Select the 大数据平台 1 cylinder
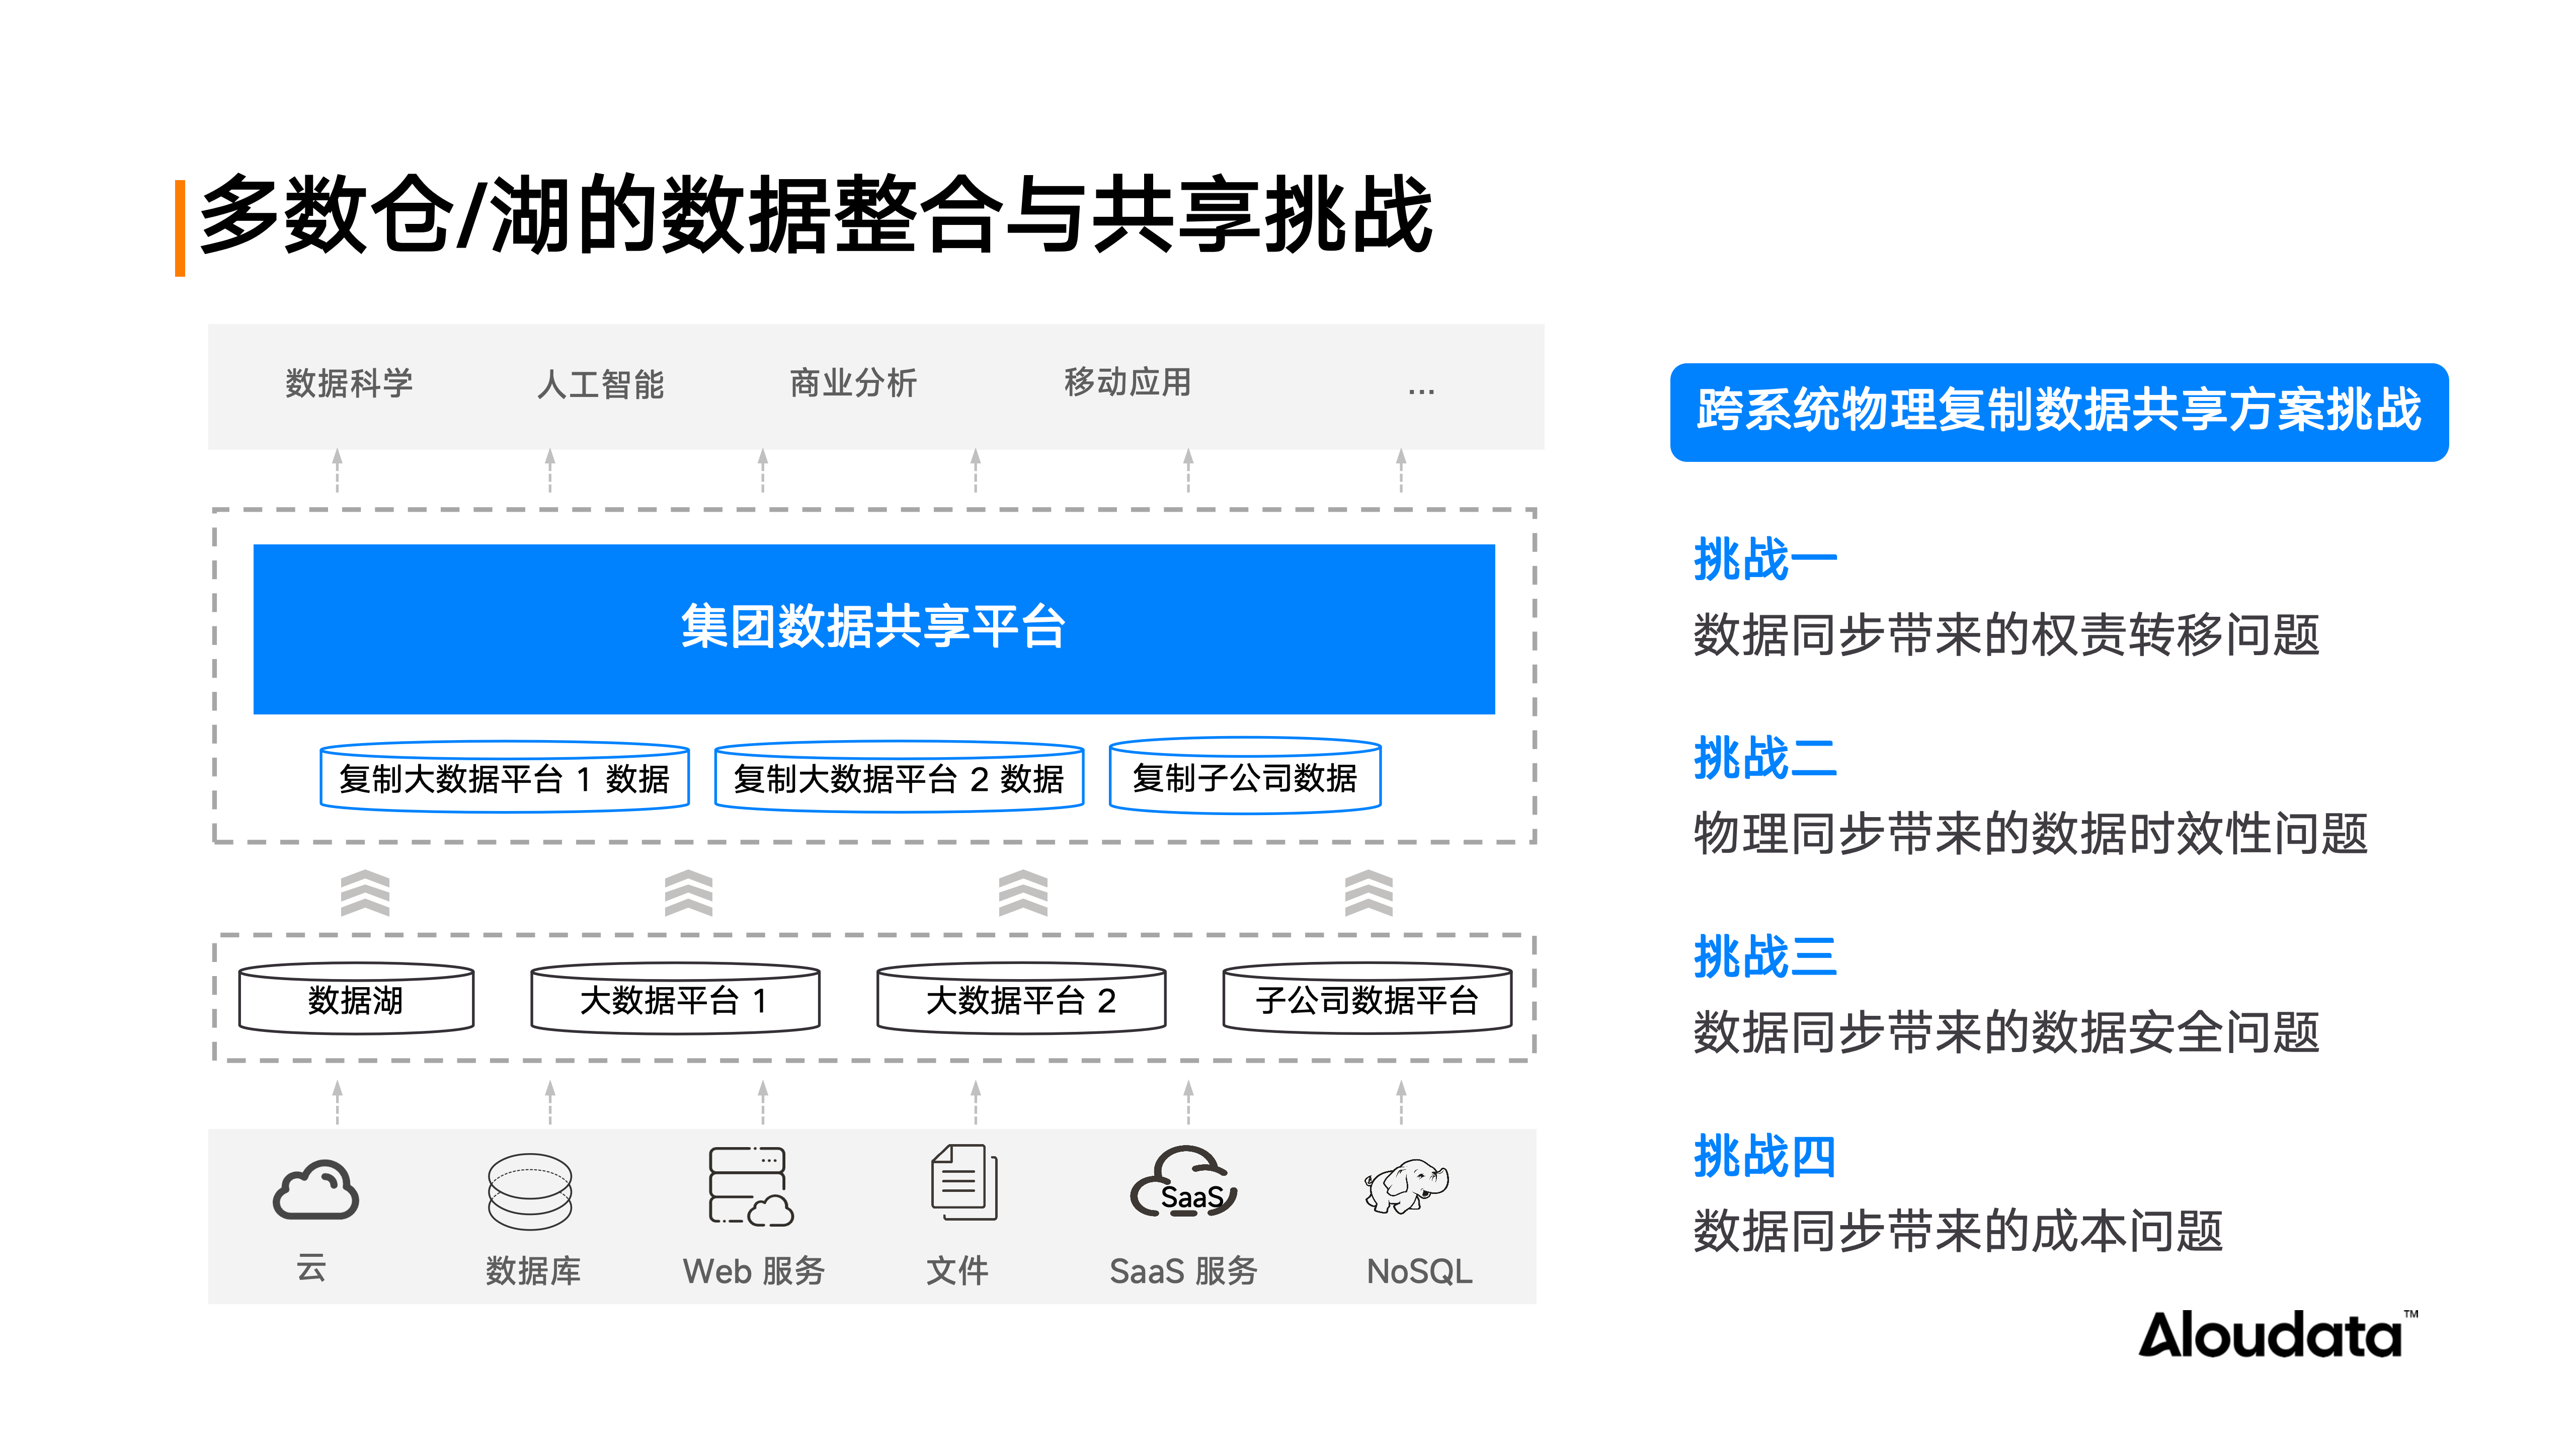The width and height of the screenshot is (2576, 1449). pos(675,999)
